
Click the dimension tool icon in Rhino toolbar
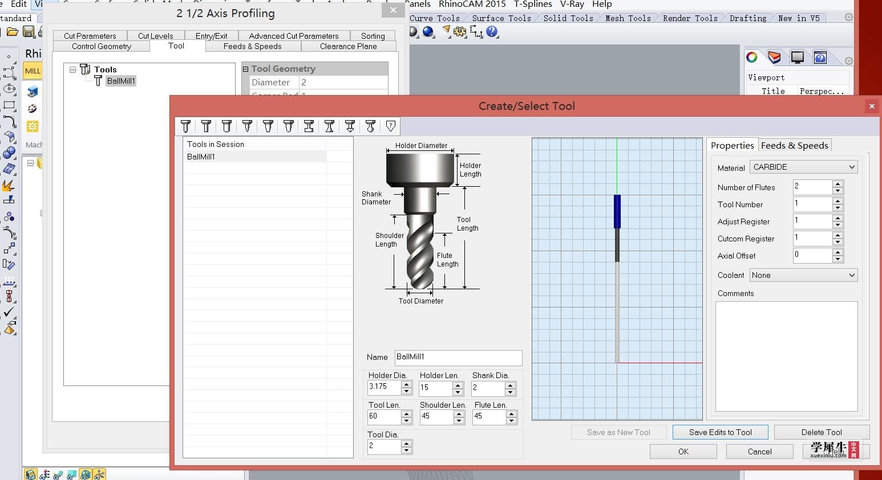[476, 32]
